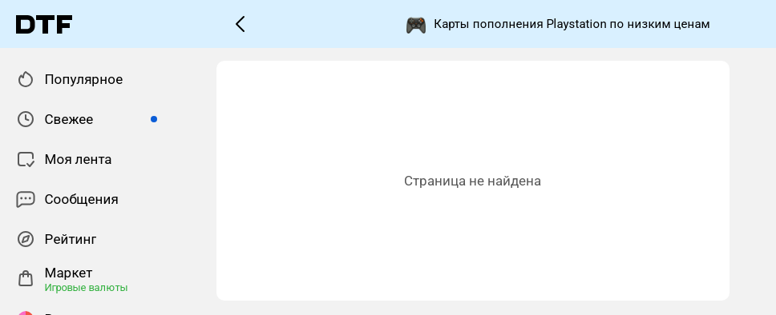Click the checkmark feed icon for Моя лента

[x=26, y=159]
